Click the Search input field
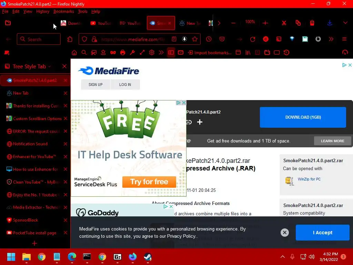The width and height of the screenshot is (353, 265). [39, 39]
